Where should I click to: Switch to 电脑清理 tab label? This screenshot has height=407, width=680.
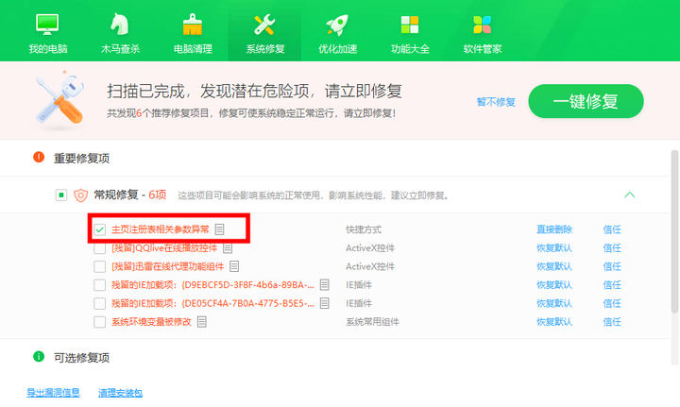pos(193,49)
